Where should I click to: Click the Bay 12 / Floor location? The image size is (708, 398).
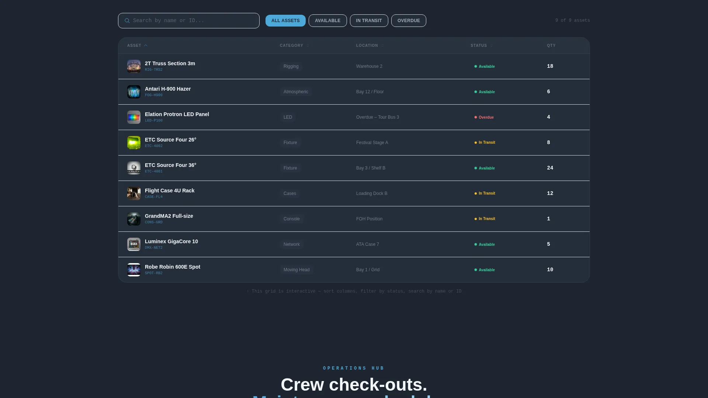[370, 92]
